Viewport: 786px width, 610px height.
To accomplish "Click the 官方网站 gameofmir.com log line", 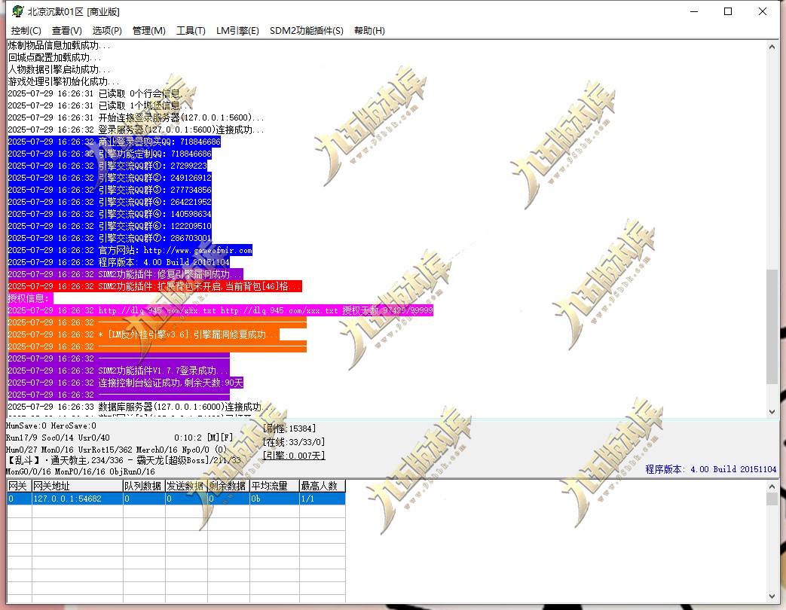I will (130, 250).
